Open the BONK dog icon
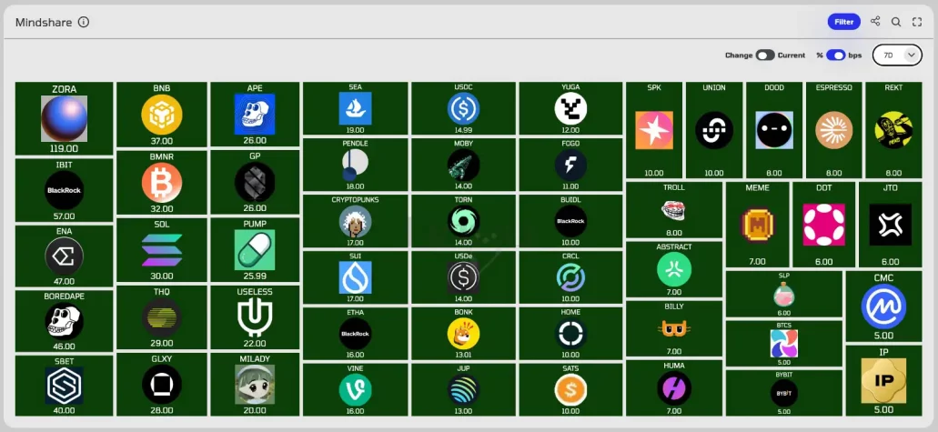Viewport: 938px width, 432px height. (463, 334)
